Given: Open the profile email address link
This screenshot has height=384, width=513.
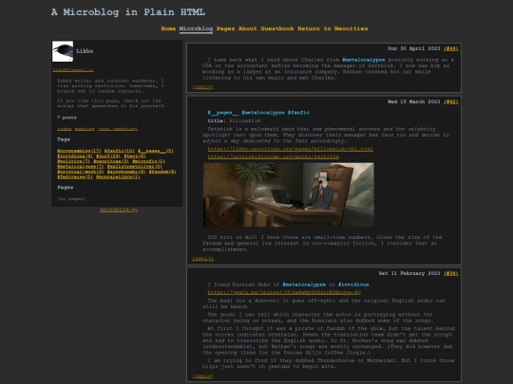Looking at the screenshot, I should coord(73,70).
